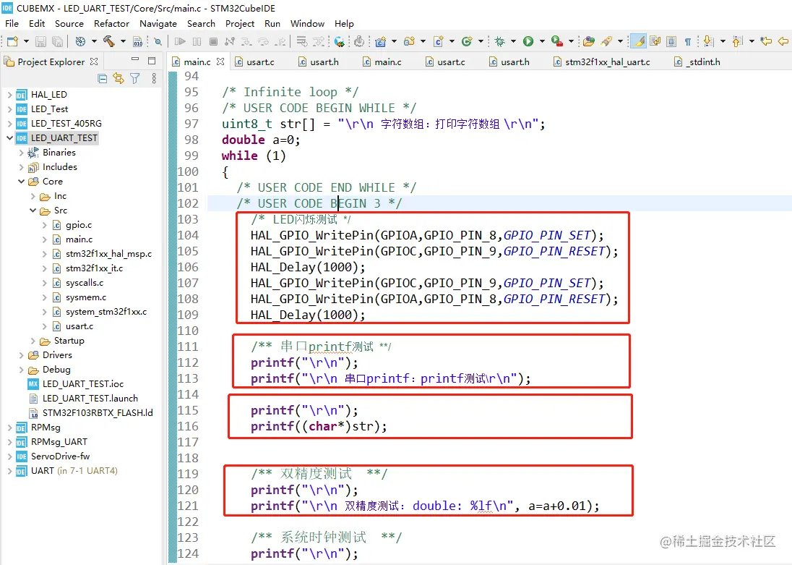
Task: Expand the Startup folder node
Action: [x=33, y=341]
